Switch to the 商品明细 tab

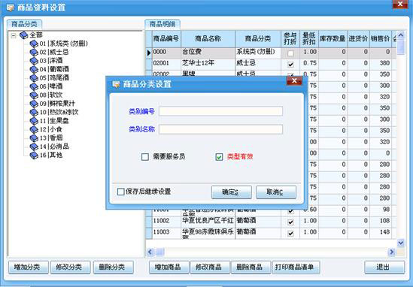click(x=162, y=24)
